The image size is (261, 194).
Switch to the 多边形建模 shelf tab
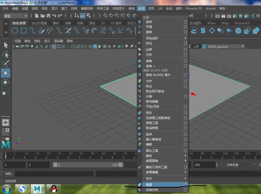pos(40,23)
